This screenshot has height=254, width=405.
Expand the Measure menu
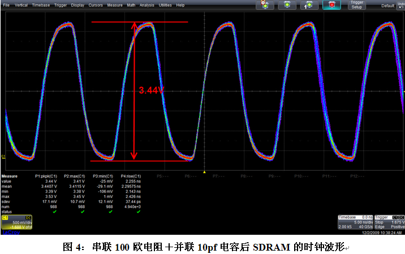point(115,5)
